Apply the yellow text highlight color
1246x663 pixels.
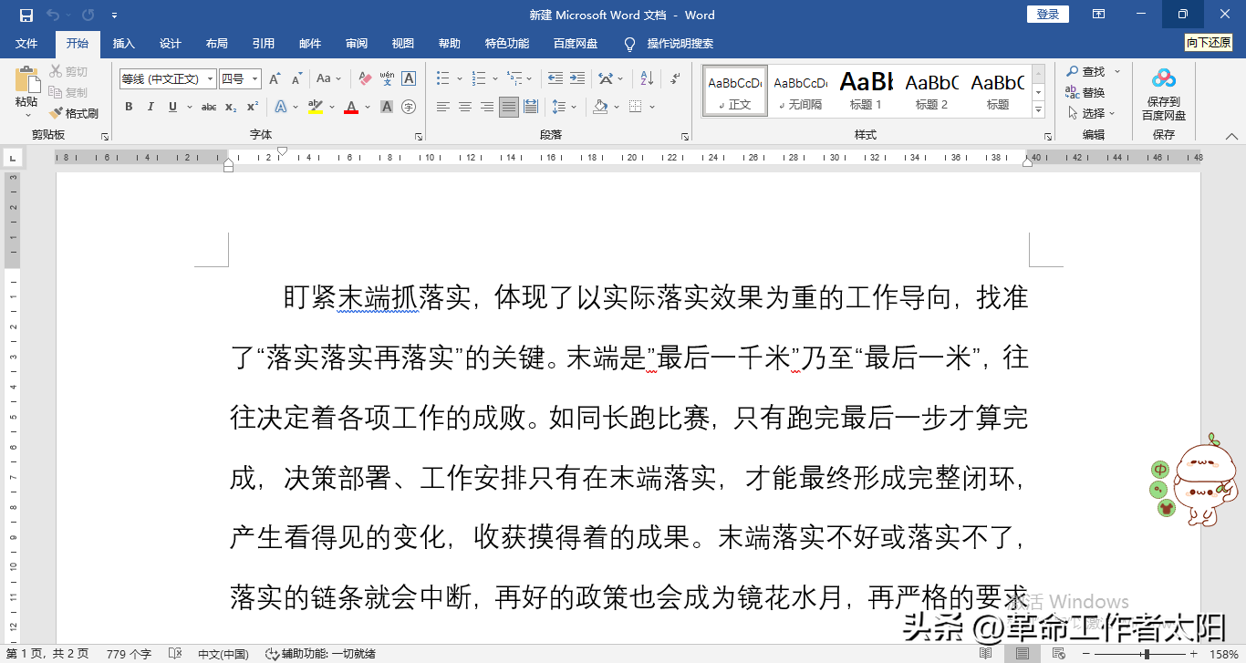(x=316, y=107)
